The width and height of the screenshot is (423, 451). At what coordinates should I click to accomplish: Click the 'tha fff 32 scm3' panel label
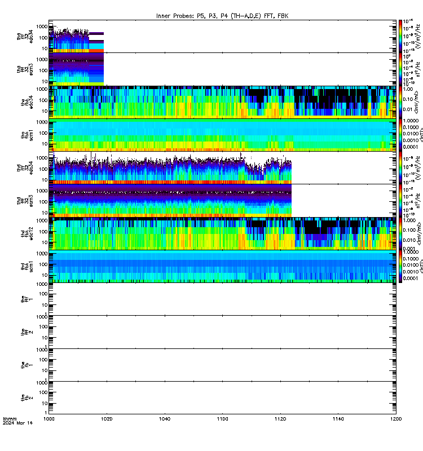point(25,69)
